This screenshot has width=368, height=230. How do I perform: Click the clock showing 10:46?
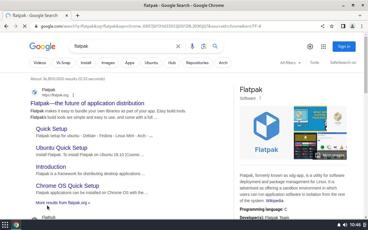pyautogui.click(x=355, y=225)
